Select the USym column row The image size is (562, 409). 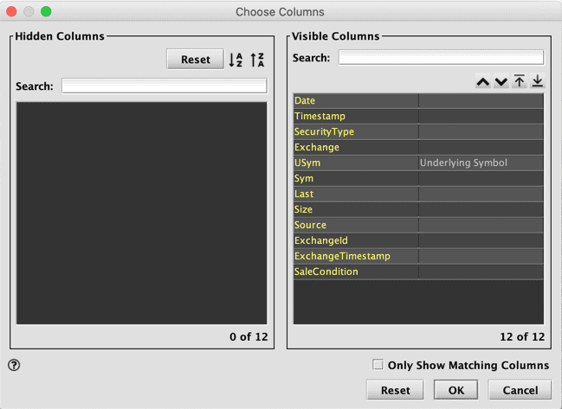point(355,163)
